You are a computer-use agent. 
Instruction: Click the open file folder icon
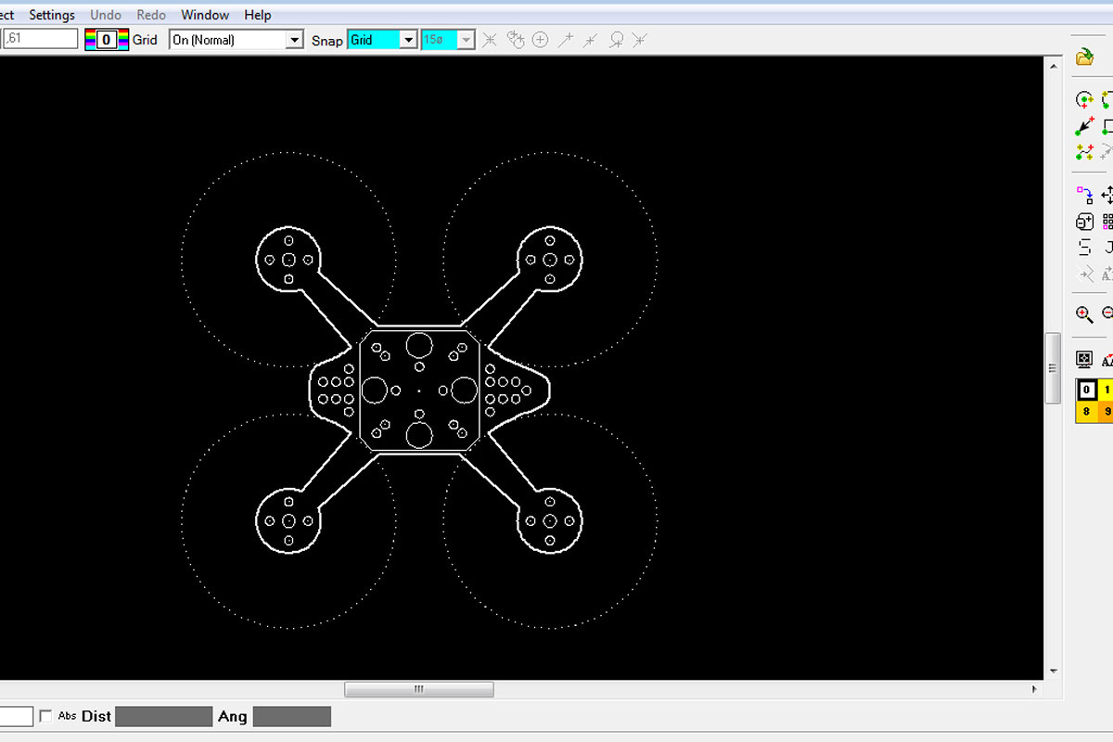pyautogui.click(x=1084, y=58)
